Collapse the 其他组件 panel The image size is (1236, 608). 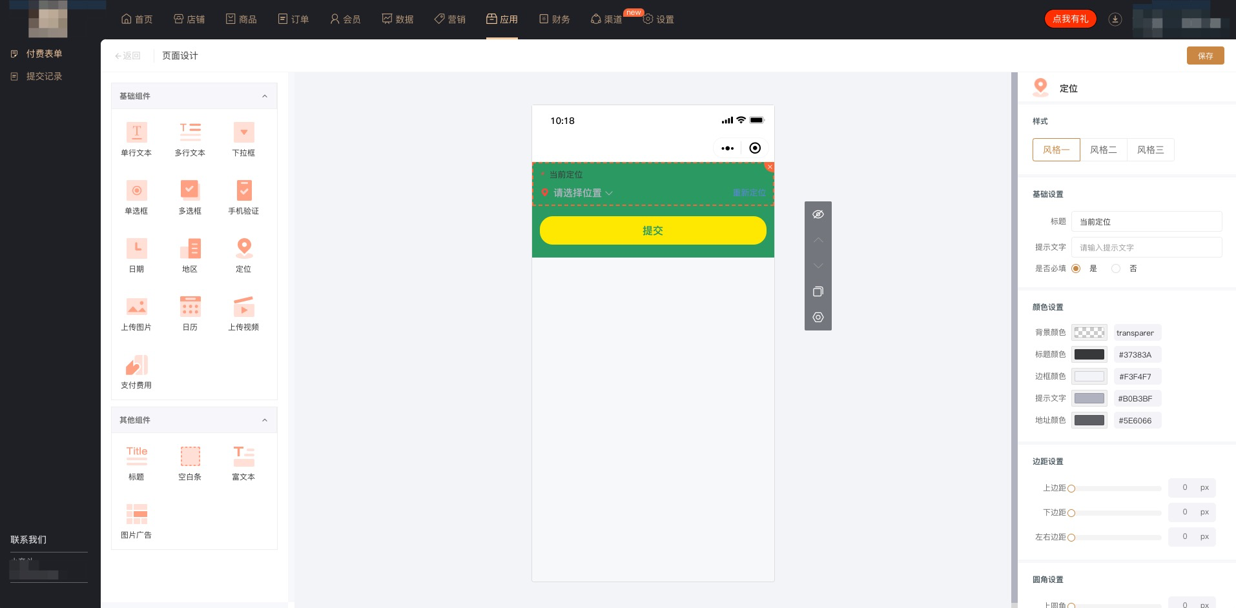pos(265,420)
